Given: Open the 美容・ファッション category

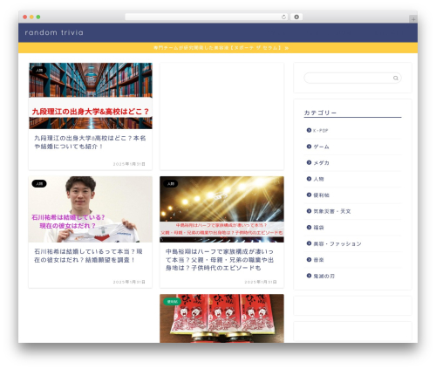Looking at the screenshot, I should pos(337,243).
